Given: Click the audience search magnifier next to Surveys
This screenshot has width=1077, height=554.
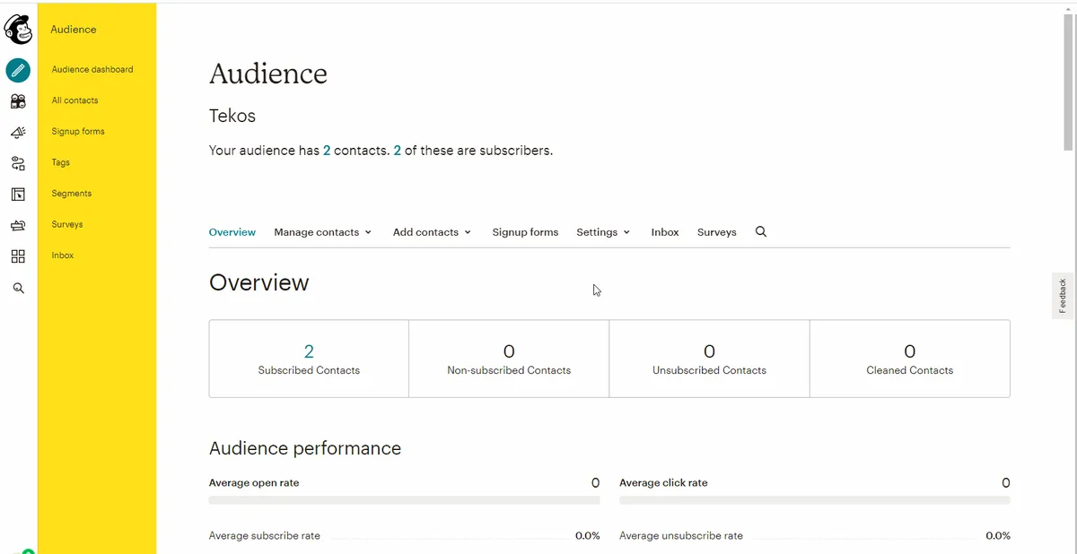Looking at the screenshot, I should pyautogui.click(x=760, y=231).
